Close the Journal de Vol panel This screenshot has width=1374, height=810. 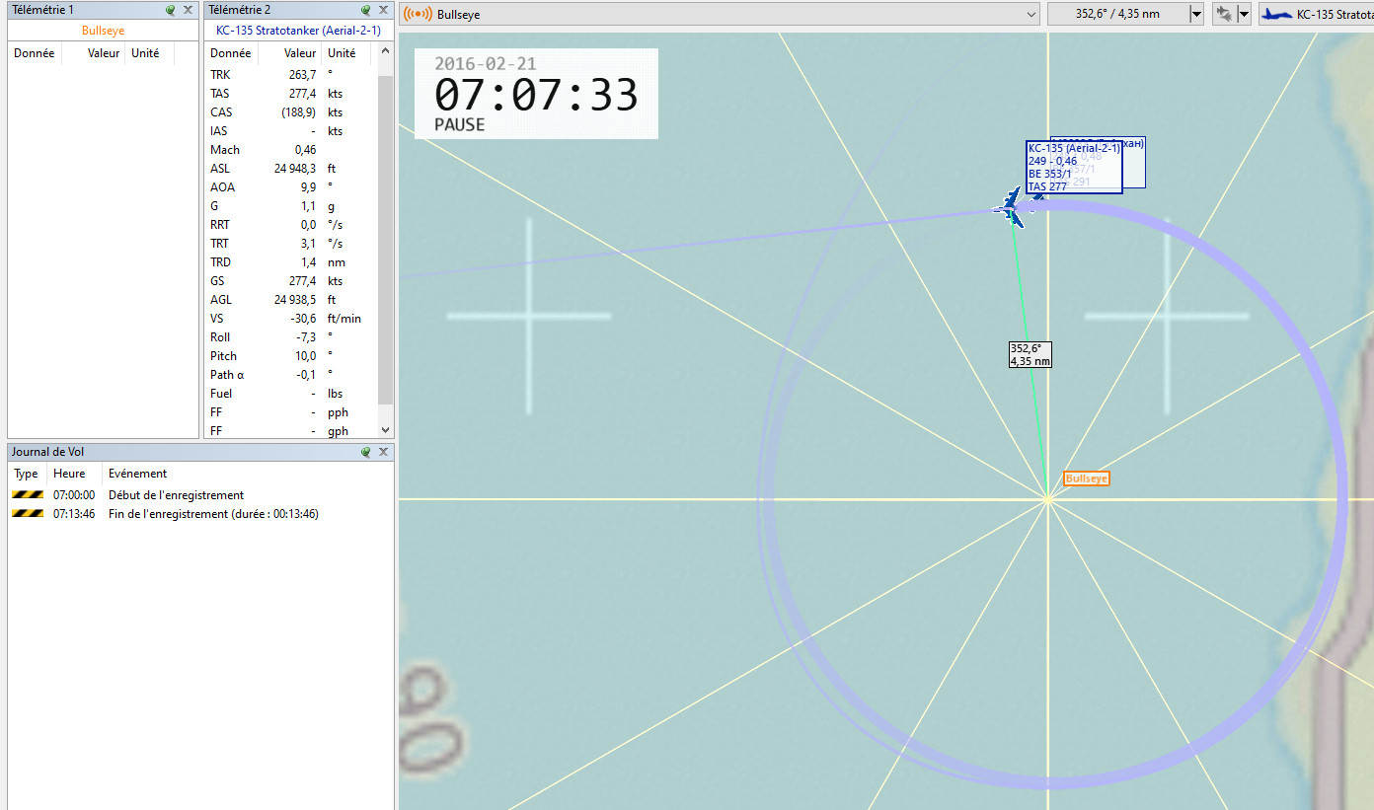(383, 452)
